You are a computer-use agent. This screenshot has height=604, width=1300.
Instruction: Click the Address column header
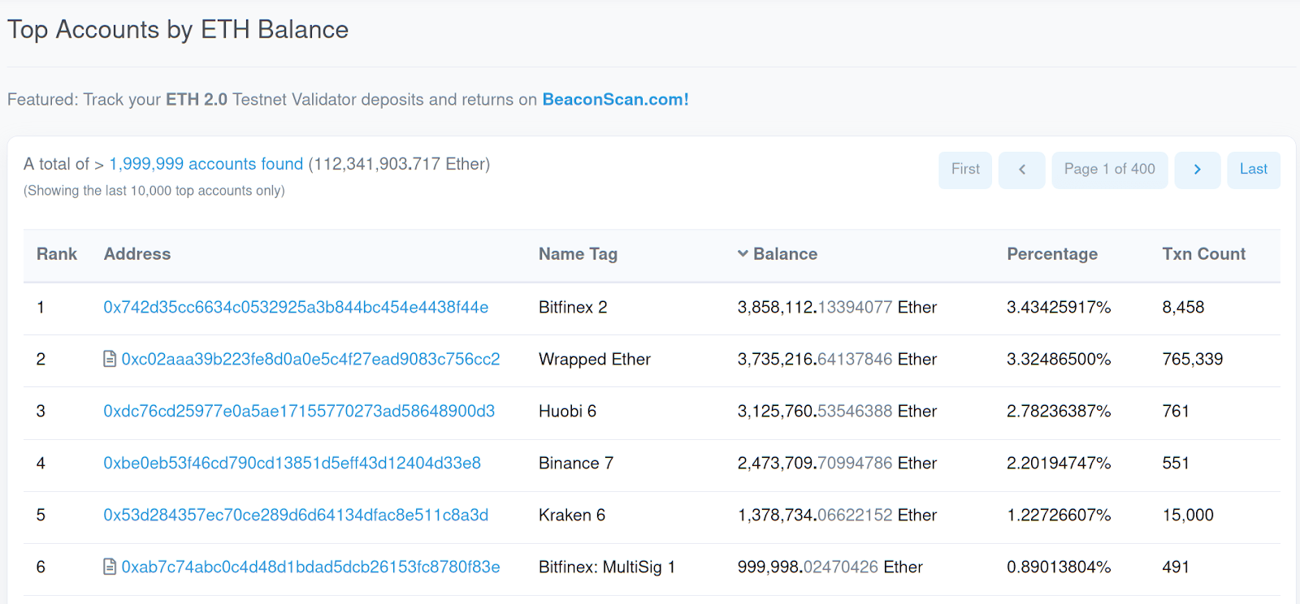pyautogui.click(x=137, y=254)
